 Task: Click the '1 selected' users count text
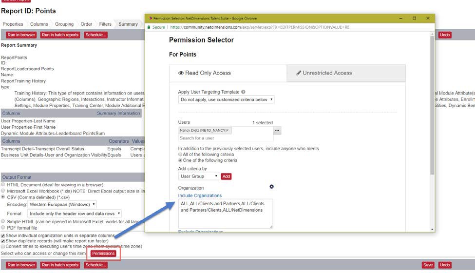pyautogui.click(x=263, y=123)
